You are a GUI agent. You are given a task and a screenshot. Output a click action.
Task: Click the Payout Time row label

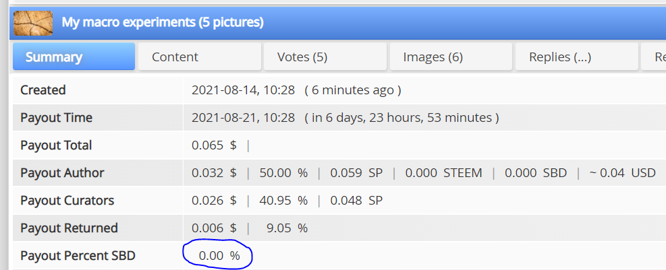pyautogui.click(x=56, y=117)
